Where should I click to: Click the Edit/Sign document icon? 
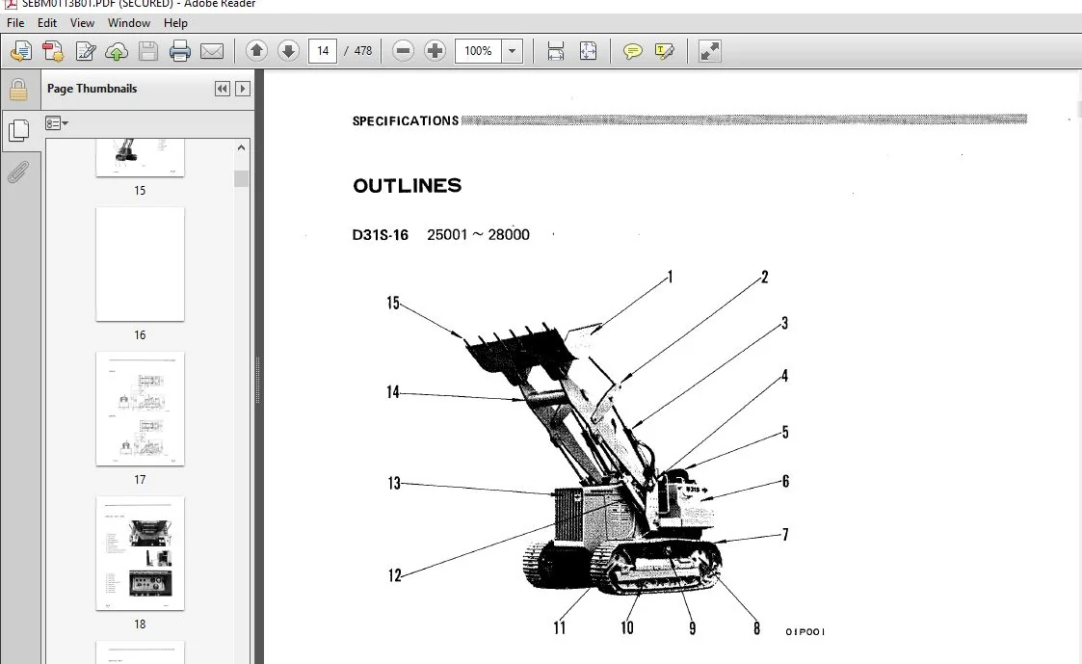[x=86, y=51]
